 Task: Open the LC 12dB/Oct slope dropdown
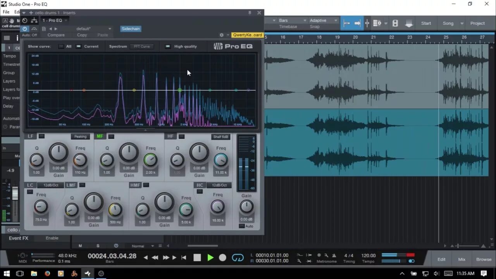click(x=51, y=185)
